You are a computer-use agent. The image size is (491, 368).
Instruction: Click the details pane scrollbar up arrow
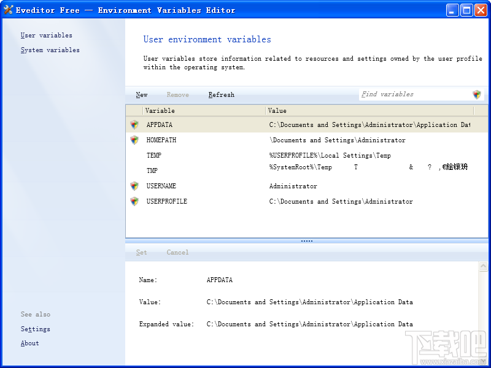click(x=483, y=267)
